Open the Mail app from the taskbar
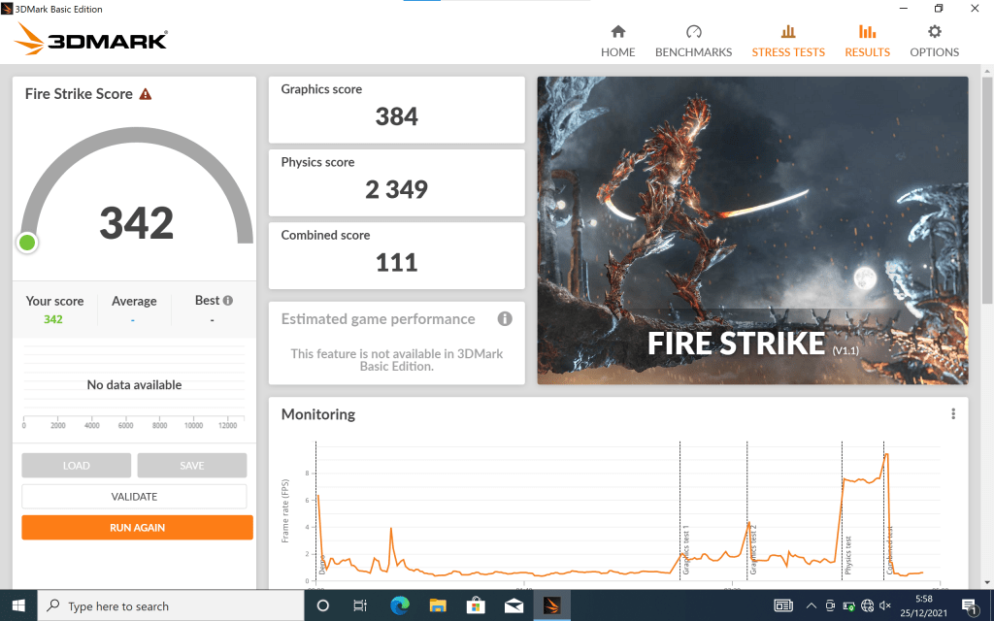The height and width of the screenshot is (621, 994). pyautogui.click(x=514, y=605)
